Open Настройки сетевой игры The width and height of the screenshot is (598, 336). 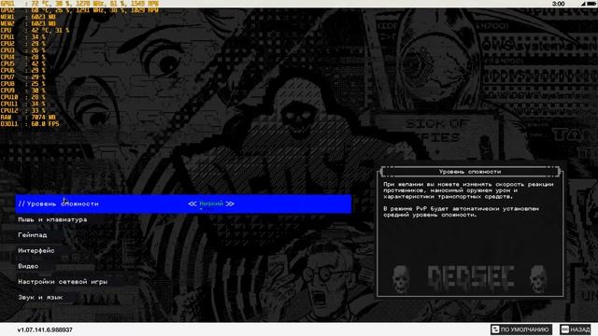pyautogui.click(x=63, y=282)
